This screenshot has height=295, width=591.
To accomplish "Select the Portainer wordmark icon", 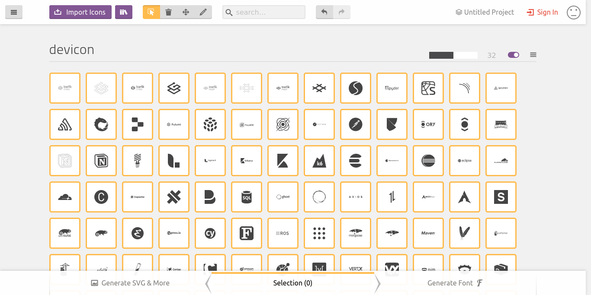I will tap(501, 233).
